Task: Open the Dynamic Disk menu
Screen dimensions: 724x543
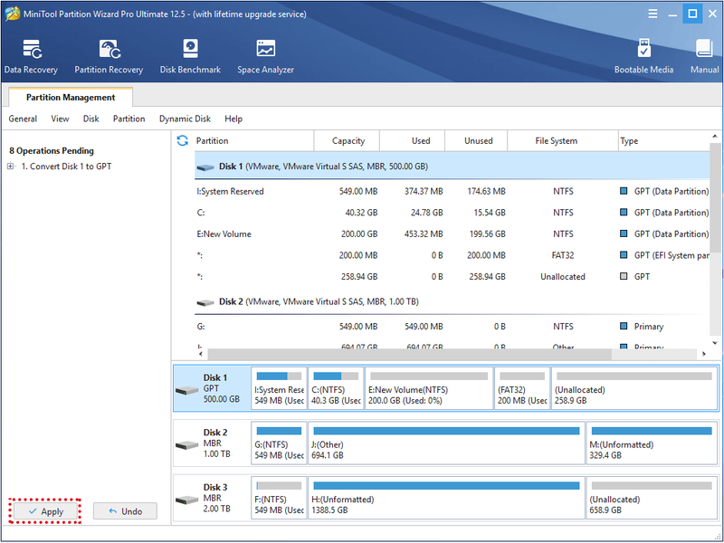Action: tap(185, 119)
